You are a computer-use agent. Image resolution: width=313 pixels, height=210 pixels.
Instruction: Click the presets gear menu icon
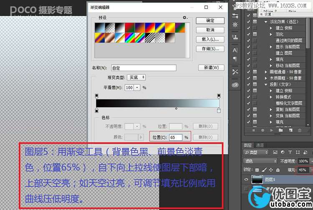tap(184, 18)
